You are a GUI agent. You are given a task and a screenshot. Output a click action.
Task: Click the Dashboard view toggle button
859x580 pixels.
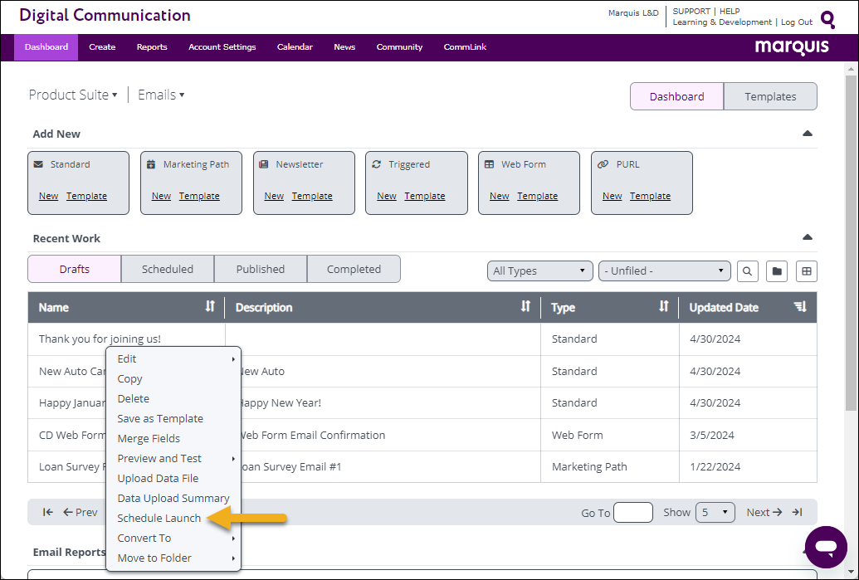click(x=677, y=96)
